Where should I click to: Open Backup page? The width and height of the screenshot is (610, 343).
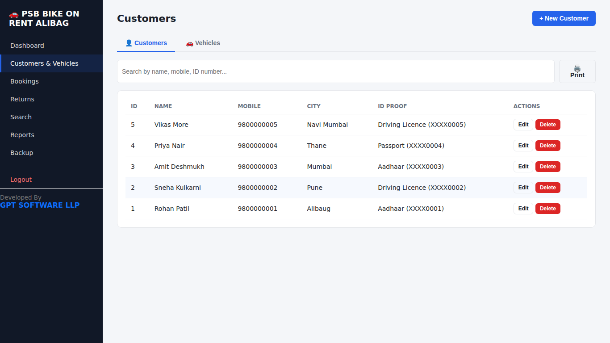(51, 153)
